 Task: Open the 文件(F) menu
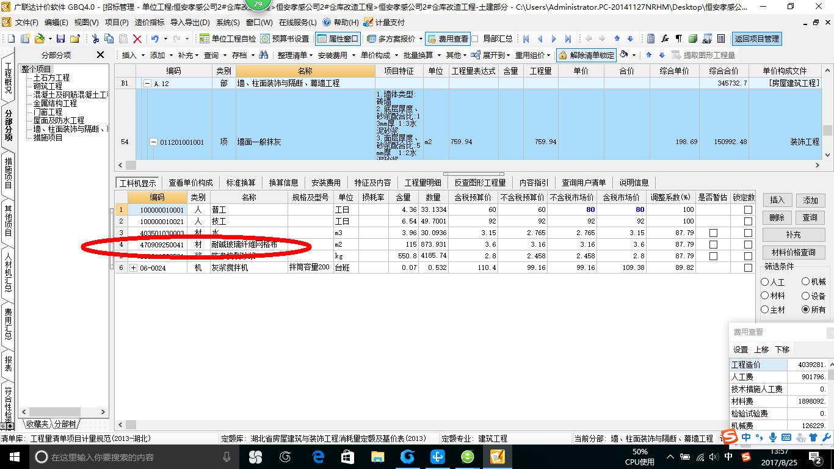27,22
